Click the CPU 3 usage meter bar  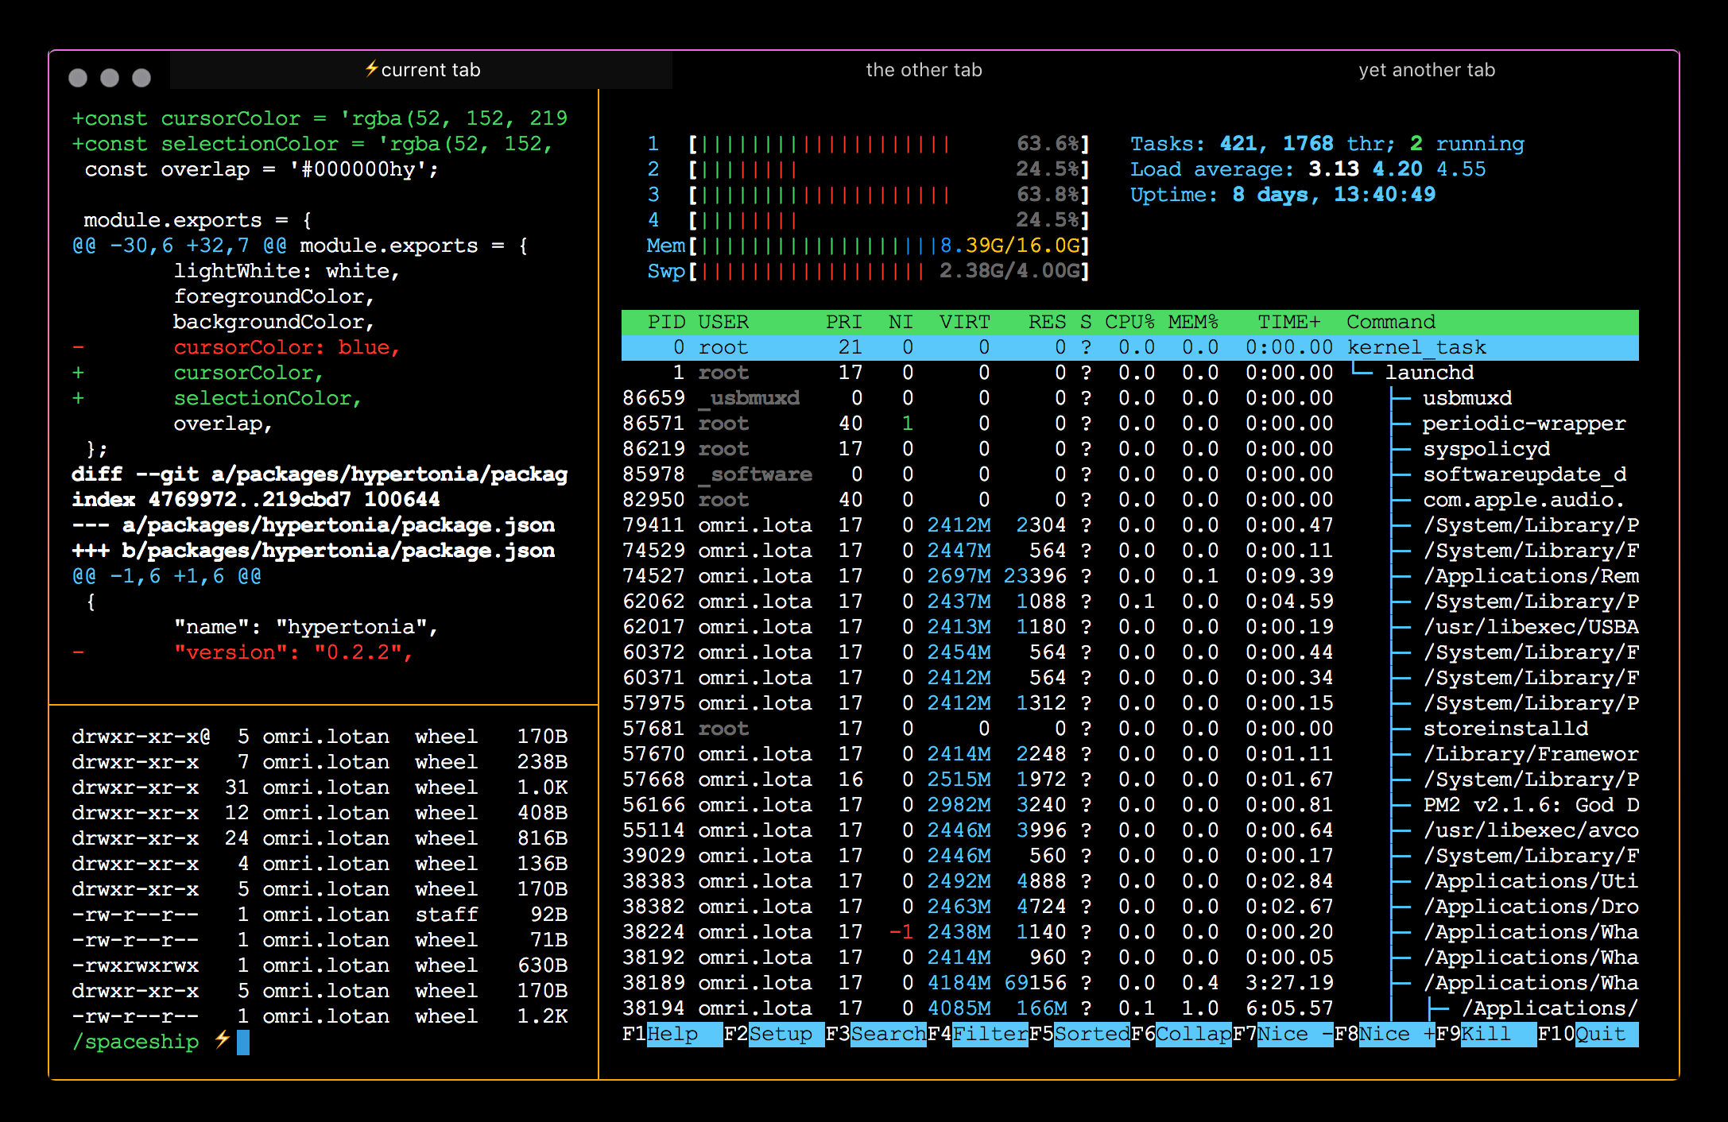(889, 195)
